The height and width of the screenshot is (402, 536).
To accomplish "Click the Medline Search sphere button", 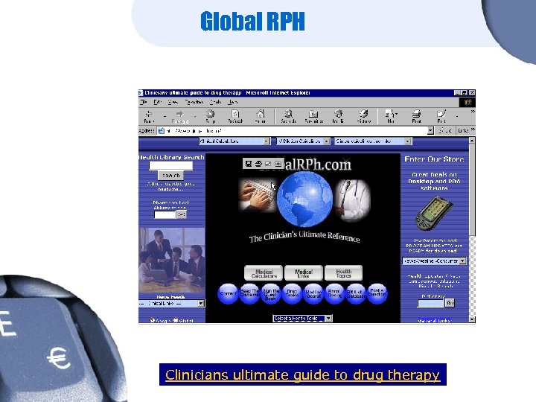I will click(x=313, y=293).
